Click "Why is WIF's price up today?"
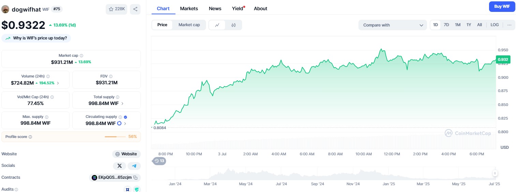Screen dimensions: 516x192 (36, 38)
